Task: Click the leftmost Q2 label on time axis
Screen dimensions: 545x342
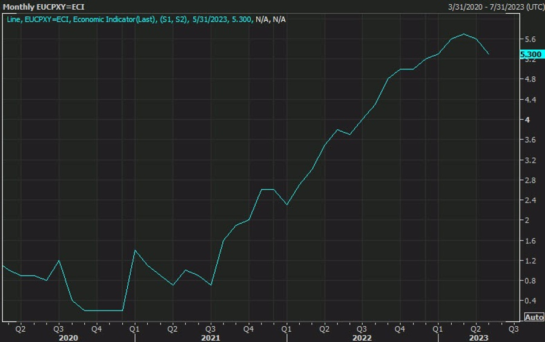Action: point(20,329)
